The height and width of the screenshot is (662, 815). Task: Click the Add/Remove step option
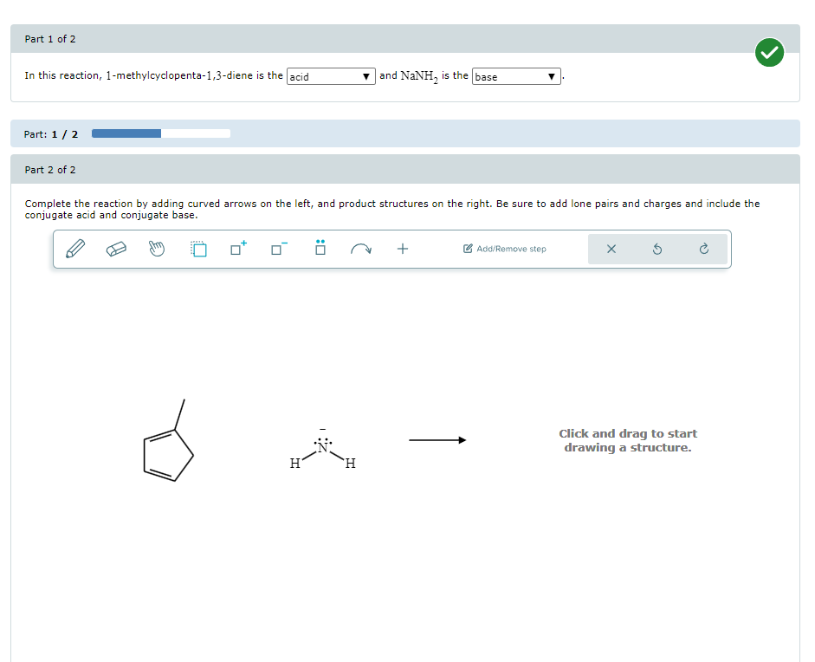coord(505,249)
